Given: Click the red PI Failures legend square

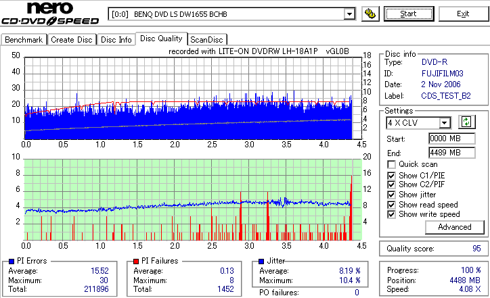Looking at the screenshot, I should tap(136, 262).
